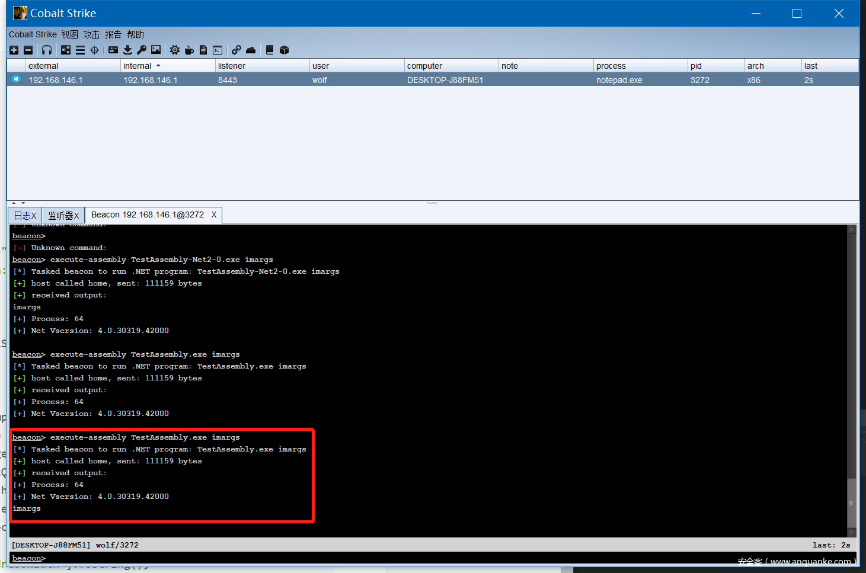Viewport: 866px width, 573px height.
Task: Open keystrokes view via key icon
Action: [142, 50]
